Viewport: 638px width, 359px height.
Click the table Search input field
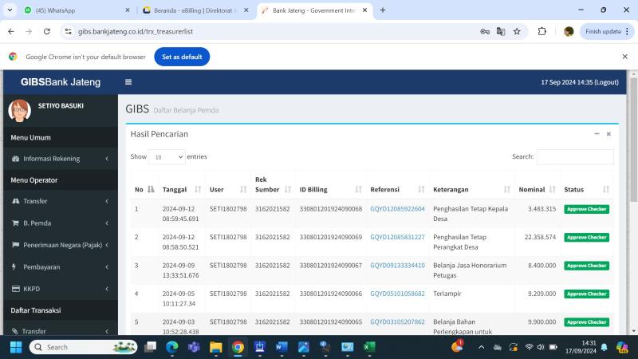(x=575, y=157)
